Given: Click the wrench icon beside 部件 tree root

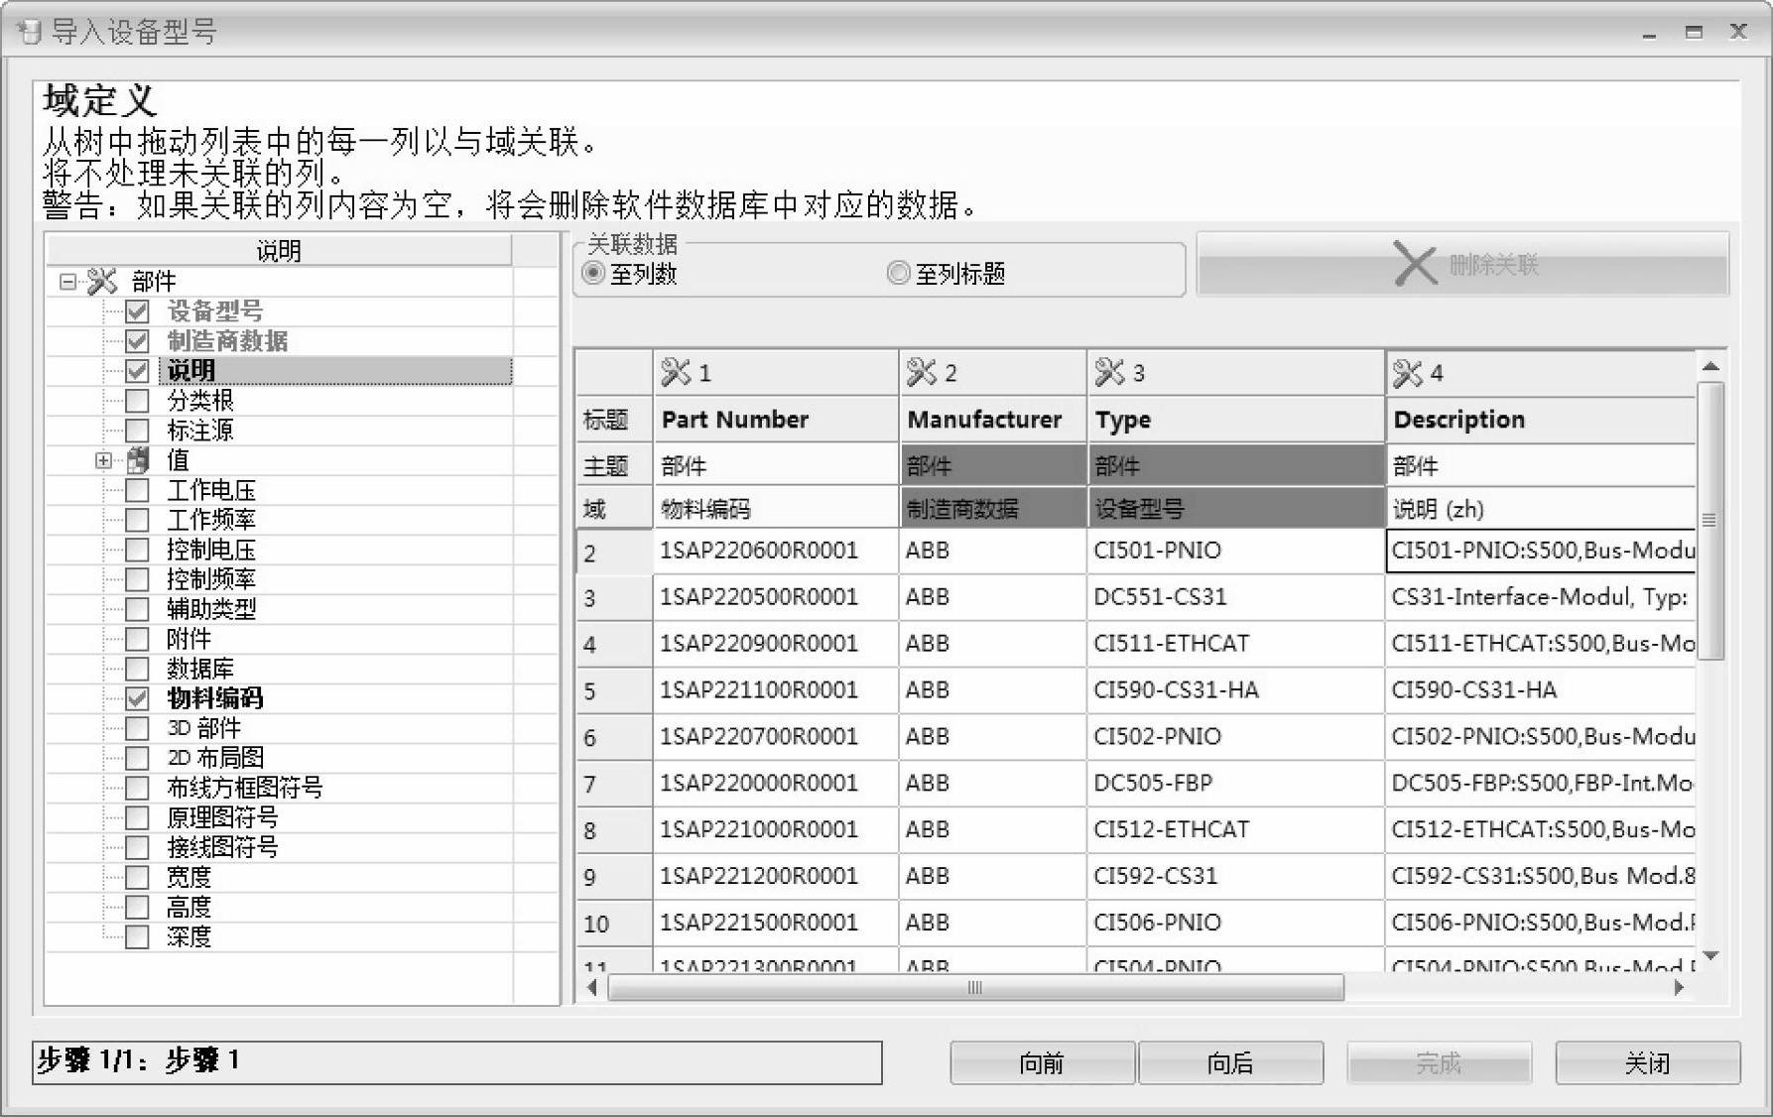Looking at the screenshot, I should (102, 282).
